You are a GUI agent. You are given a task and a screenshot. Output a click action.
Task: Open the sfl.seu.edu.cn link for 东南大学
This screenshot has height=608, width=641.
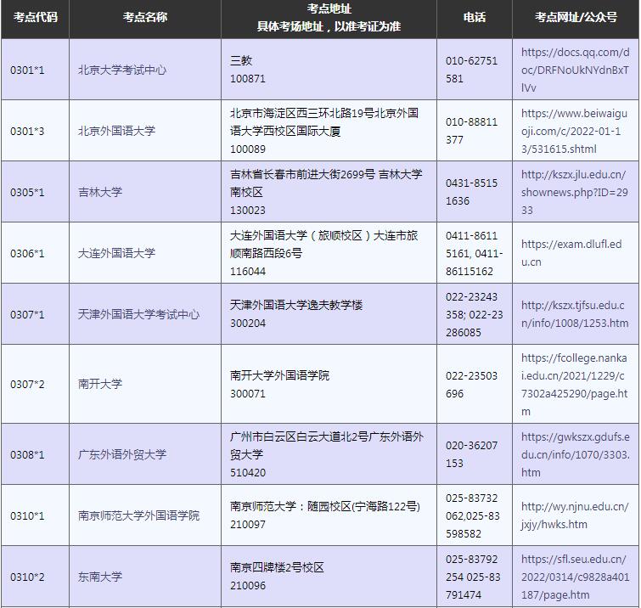(575, 577)
